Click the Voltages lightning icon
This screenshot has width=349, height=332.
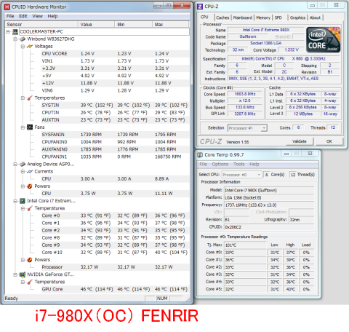[30, 46]
